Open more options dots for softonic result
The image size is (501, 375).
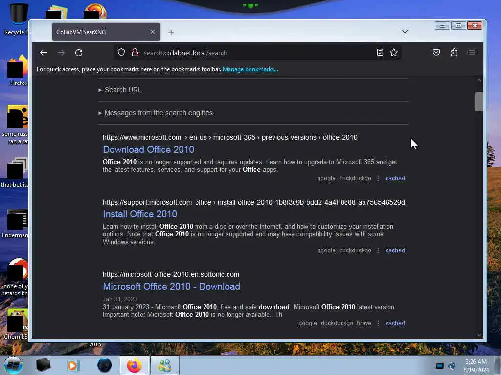click(378, 323)
